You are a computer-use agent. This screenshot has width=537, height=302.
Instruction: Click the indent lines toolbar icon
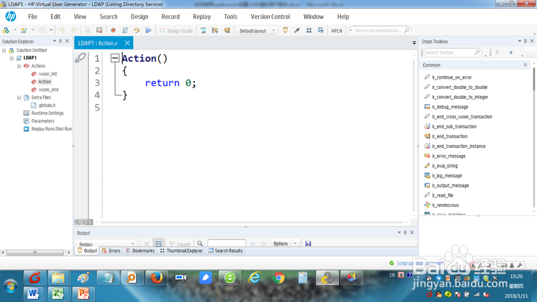[203, 30]
